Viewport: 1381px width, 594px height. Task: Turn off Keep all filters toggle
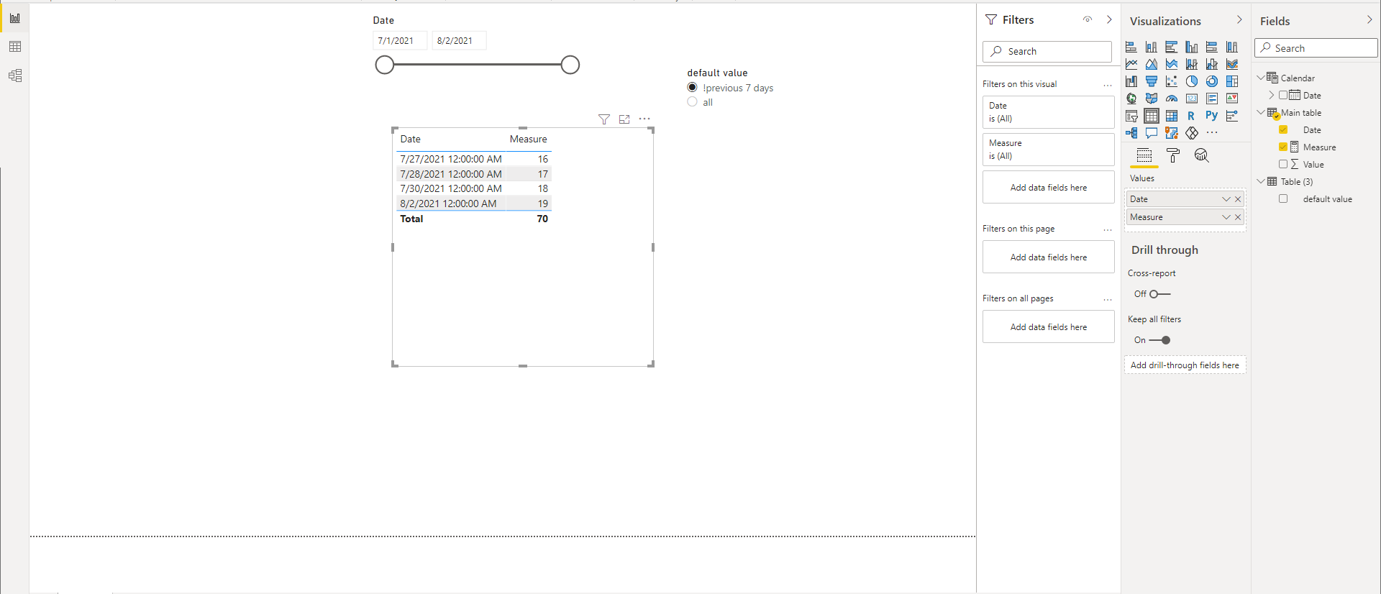tap(1159, 340)
